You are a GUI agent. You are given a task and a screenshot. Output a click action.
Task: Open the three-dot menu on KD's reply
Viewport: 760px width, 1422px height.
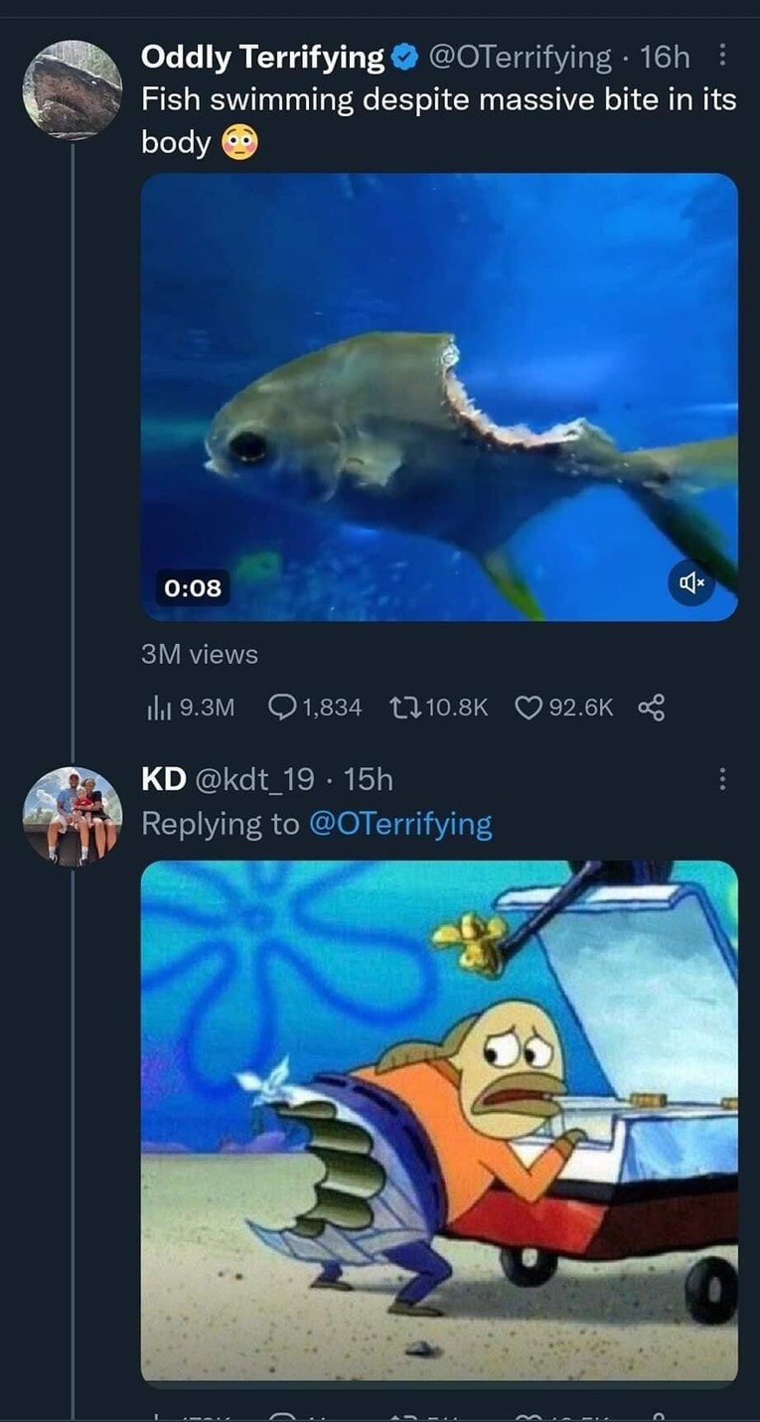point(722,780)
